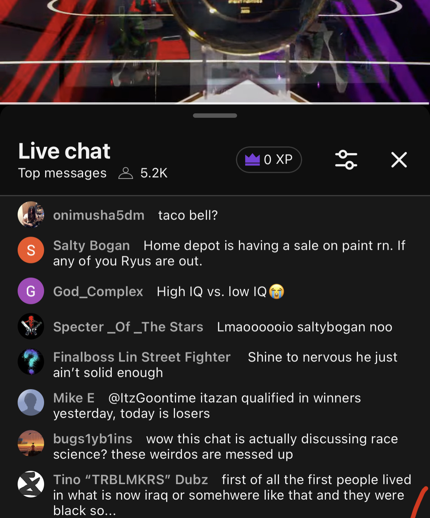Select the username Salty Bogan
Screen dimensions: 430x518
coord(92,245)
